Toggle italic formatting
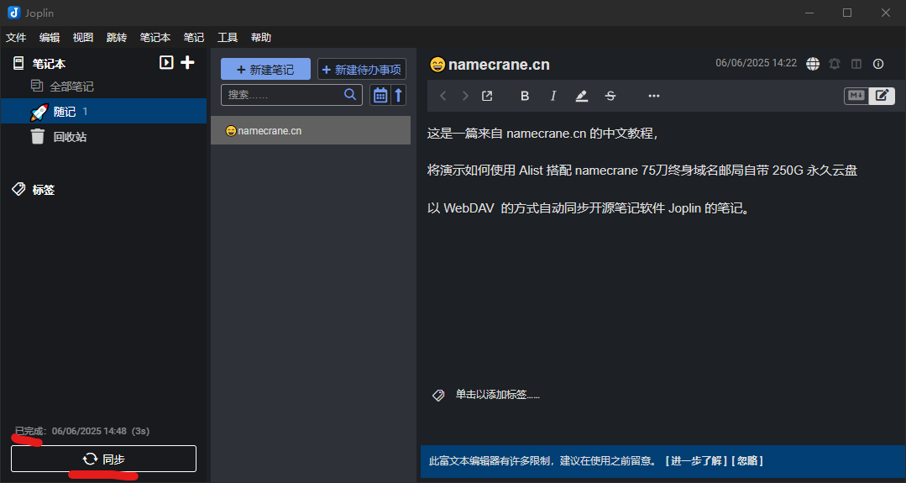 553,96
